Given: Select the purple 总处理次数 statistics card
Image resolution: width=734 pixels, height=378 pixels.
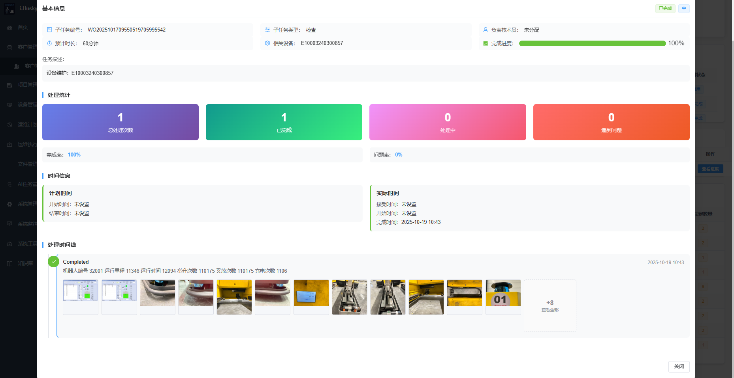Looking at the screenshot, I should pyautogui.click(x=120, y=122).
